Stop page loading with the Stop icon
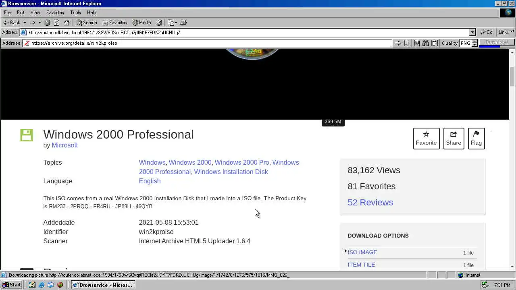 [x=47, y=23]
